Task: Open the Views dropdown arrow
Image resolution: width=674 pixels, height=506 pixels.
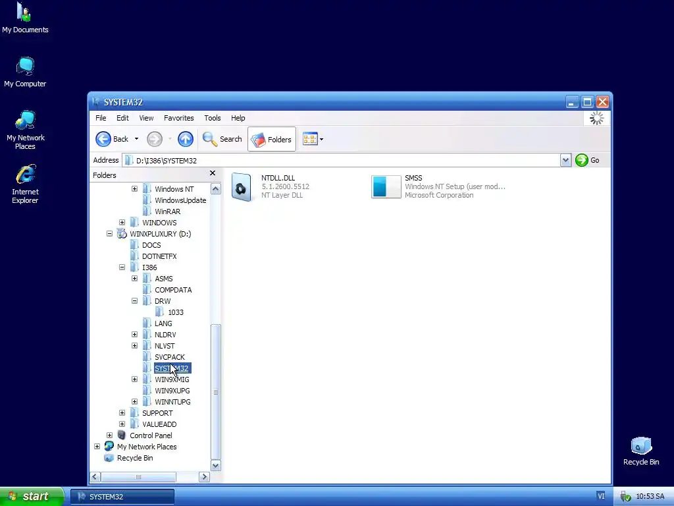Action: [x=321, y=140]
